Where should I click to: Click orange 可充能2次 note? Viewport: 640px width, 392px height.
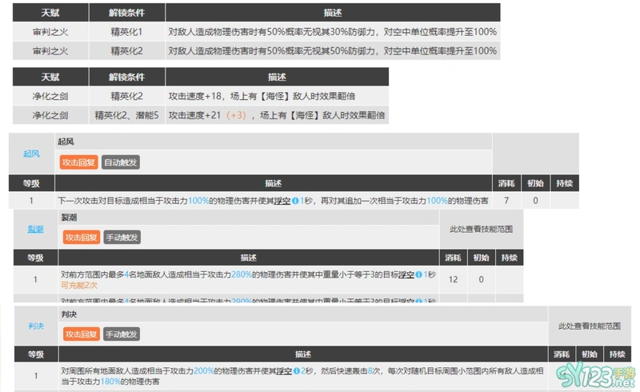[79, 285]
